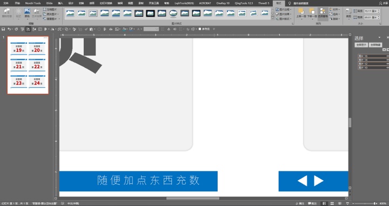This screenshot has height=206, width=389.
Task: Switch to Slide Sorter view icon
Action: pos(332,203)
